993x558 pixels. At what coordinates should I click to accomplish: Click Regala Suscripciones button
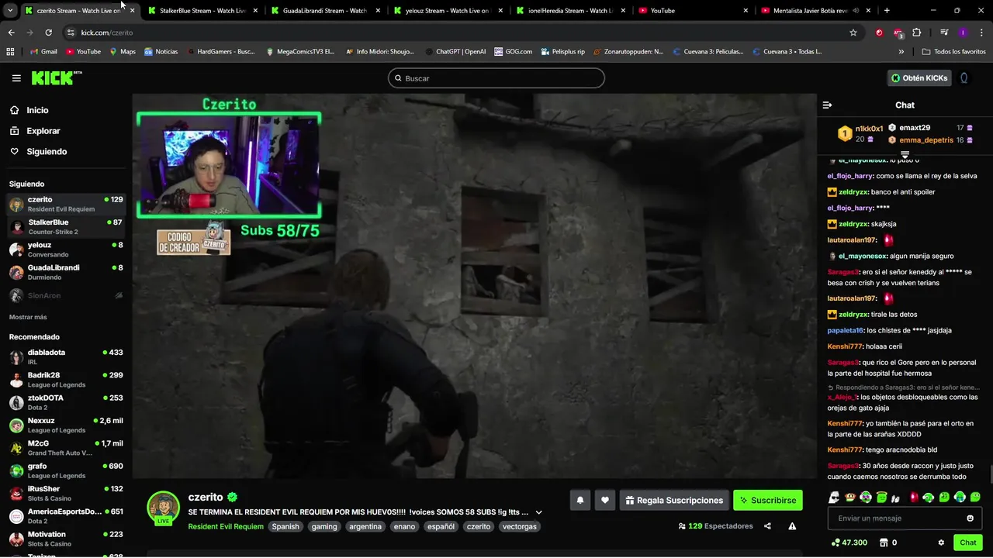(x=673, y=501)
